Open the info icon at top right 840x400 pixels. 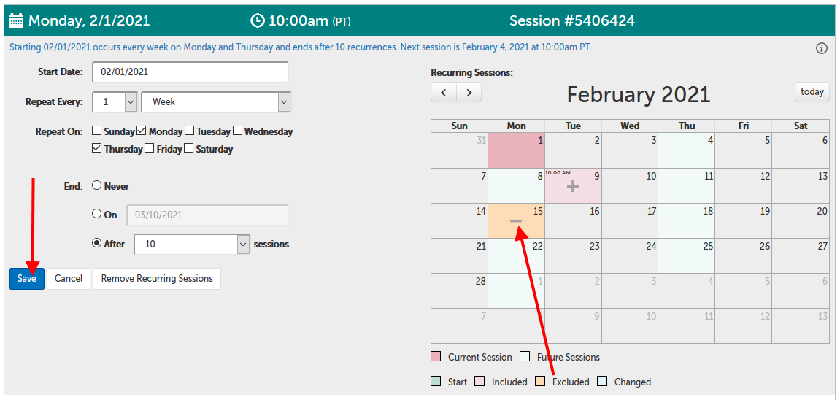click(822, 48)
